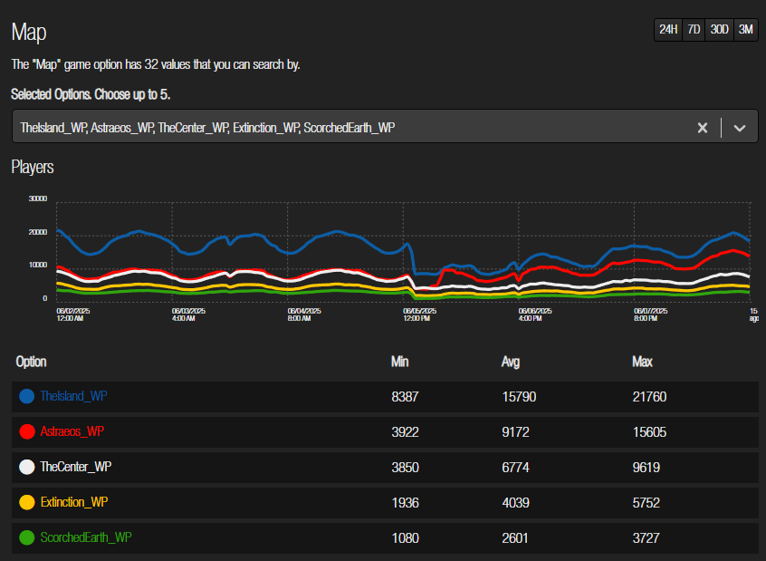Screen dimensions: 766x561
Task: Switch to the 7D view
Action: pyautogui.click(x=694, y=29)
